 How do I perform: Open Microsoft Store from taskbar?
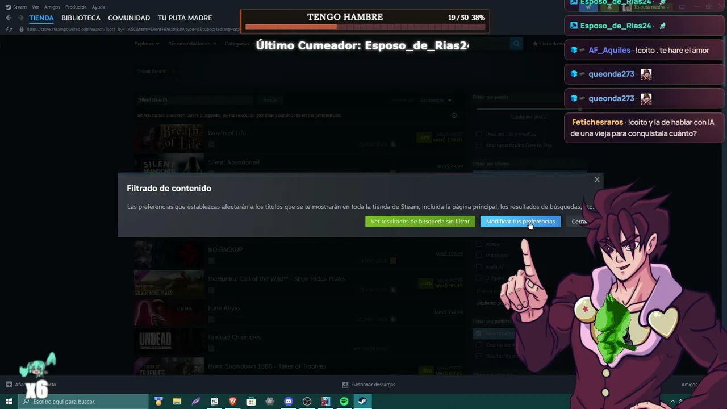click(x=252, y=402)
